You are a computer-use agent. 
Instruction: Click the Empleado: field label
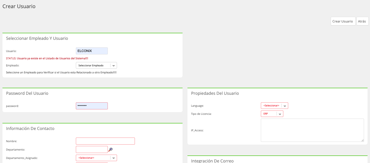pyautogui.click(x=13, y=66)
